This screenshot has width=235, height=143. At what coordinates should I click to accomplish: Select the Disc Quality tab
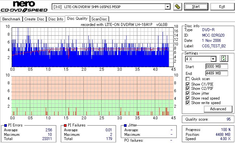[77, 18]
